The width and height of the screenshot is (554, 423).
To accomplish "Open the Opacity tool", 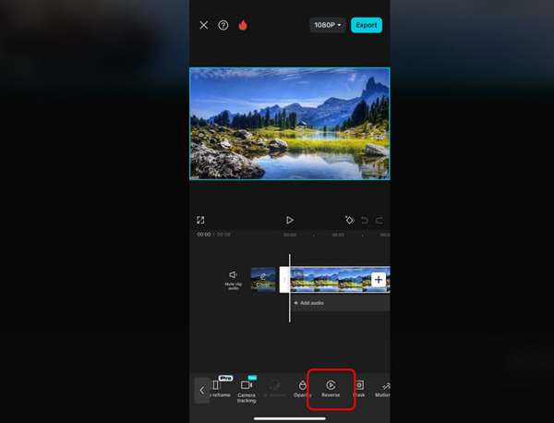I will coord(303,389).
